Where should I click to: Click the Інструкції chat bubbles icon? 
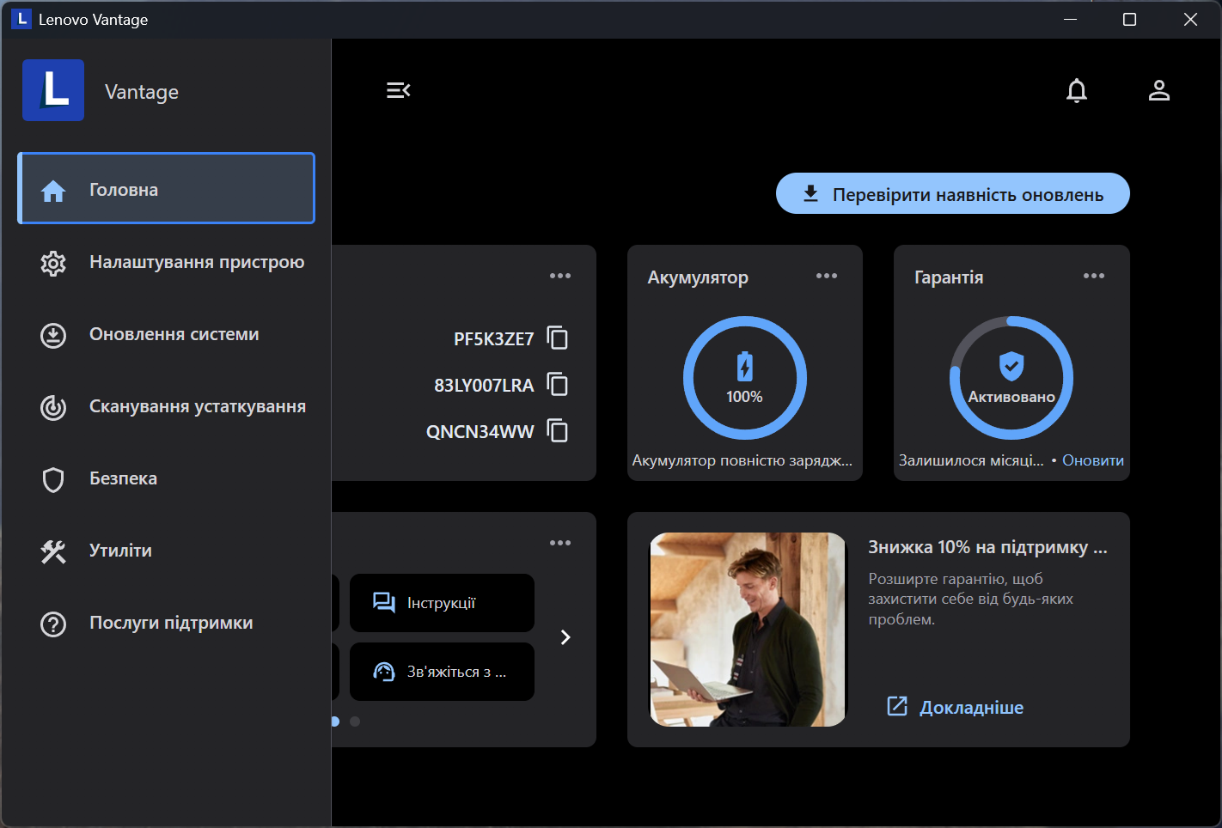384,603
